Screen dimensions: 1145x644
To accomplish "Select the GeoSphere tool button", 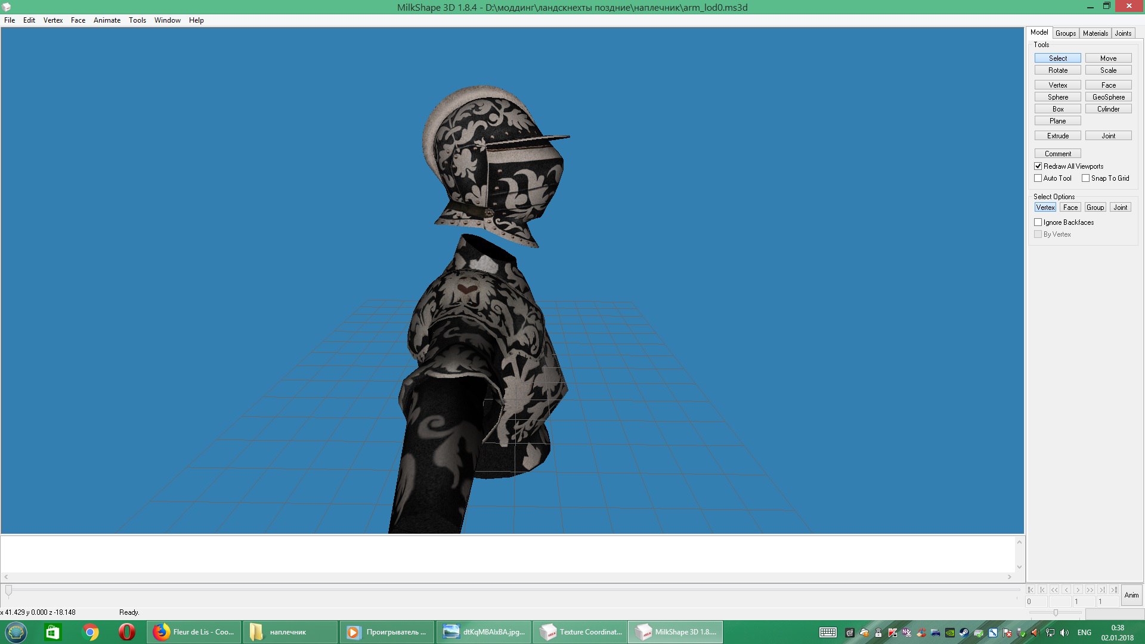I will [x=1108, y=97].
